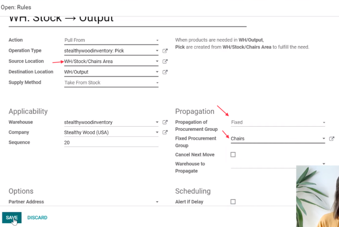Open the Propagation of Procurement Group dropdown
The width and height of the screenshot is (339, 227).
[278, 123]
